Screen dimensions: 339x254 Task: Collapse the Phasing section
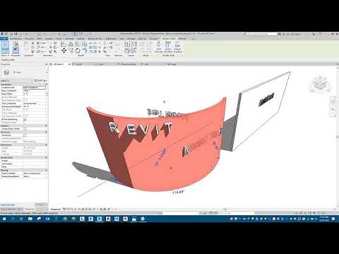coord(46,170)
